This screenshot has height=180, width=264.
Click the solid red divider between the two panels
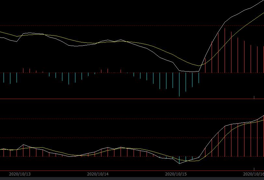point(130,99)
